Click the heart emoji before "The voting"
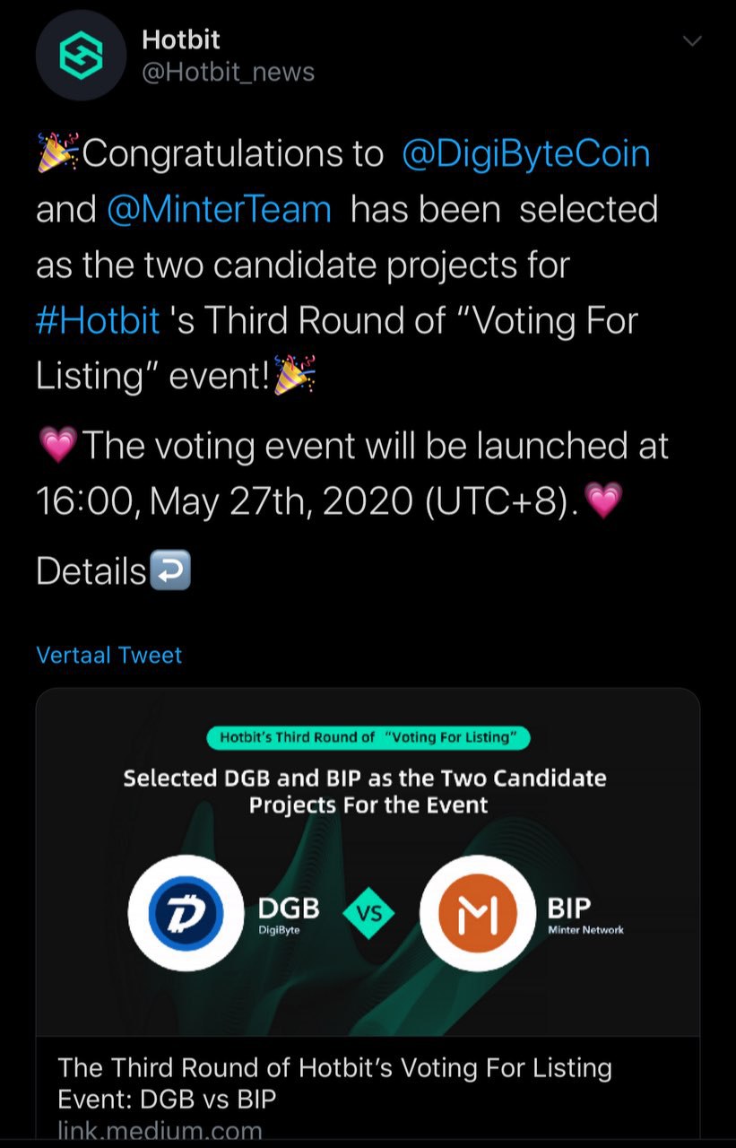 [x=58, y=446]
